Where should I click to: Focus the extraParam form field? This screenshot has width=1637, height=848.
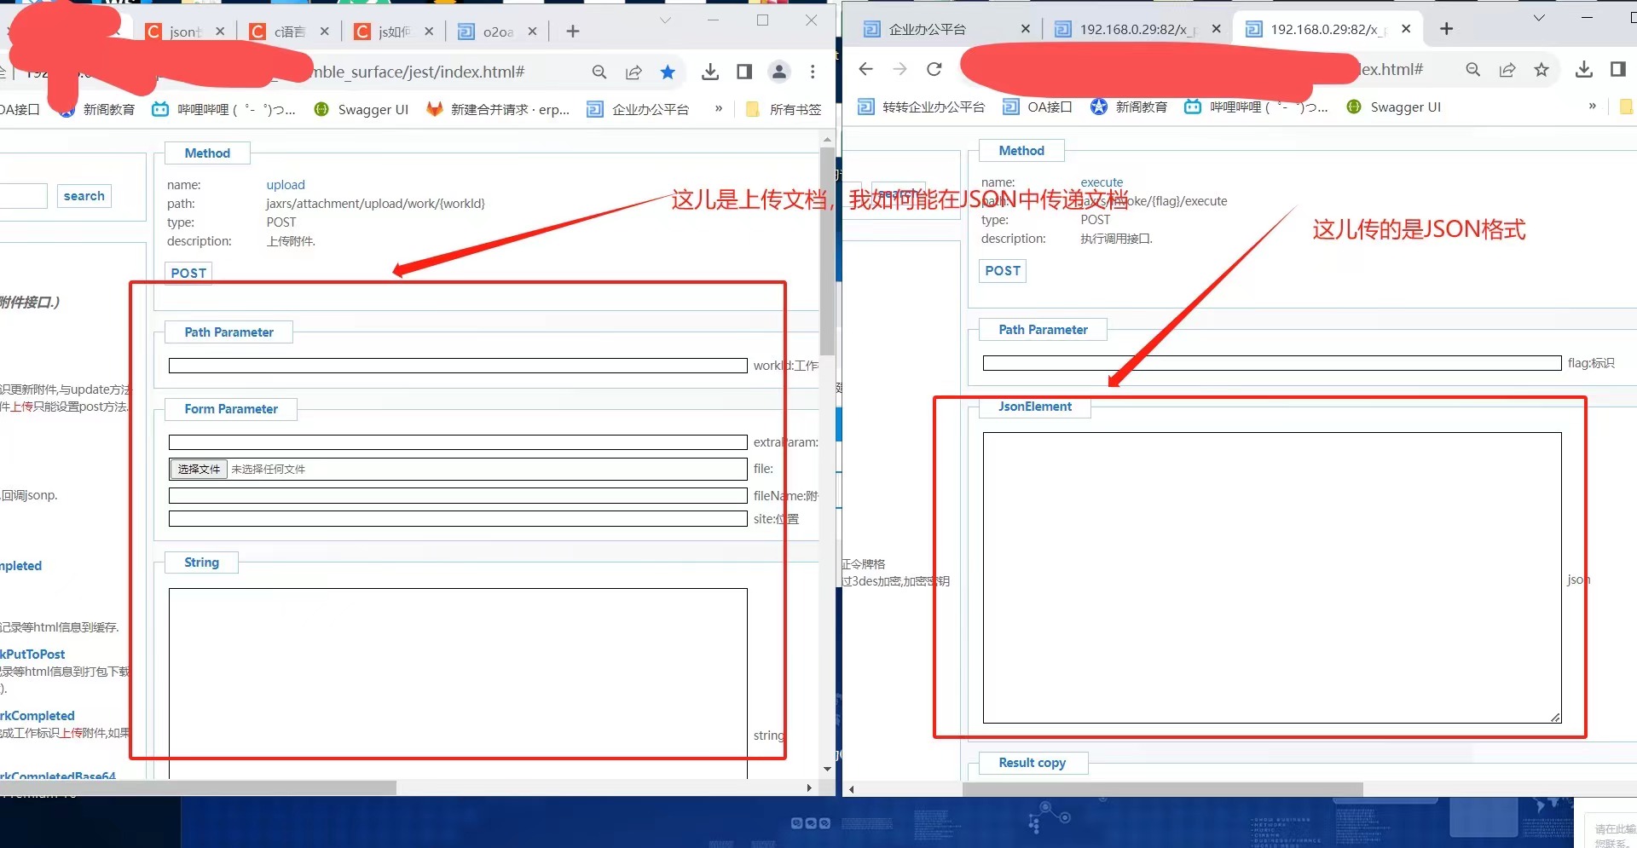[x=458, y=442]
